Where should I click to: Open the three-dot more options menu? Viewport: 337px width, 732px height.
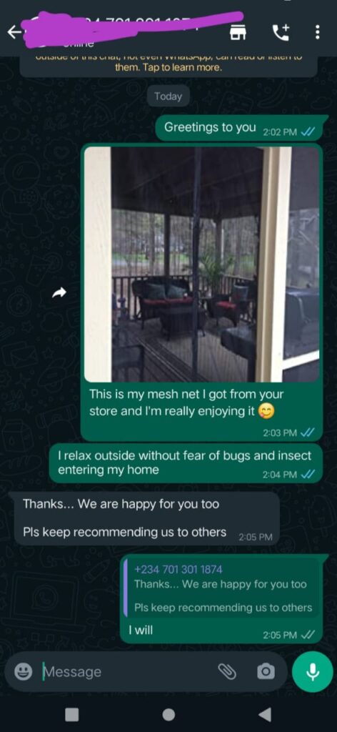point(318,32)
